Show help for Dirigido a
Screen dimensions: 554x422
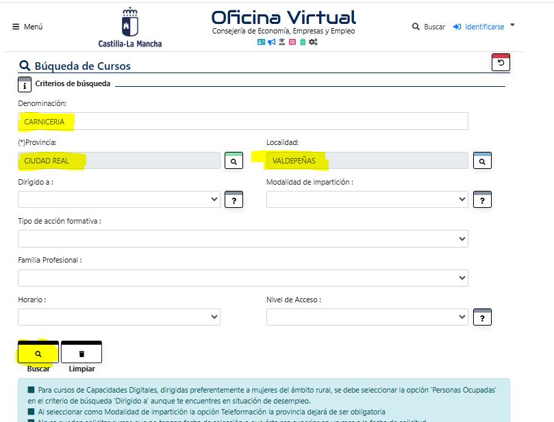click(234, 200)
